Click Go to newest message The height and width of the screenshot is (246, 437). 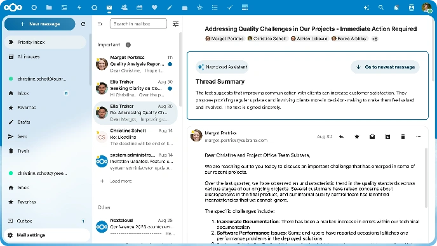coord(385,67)
